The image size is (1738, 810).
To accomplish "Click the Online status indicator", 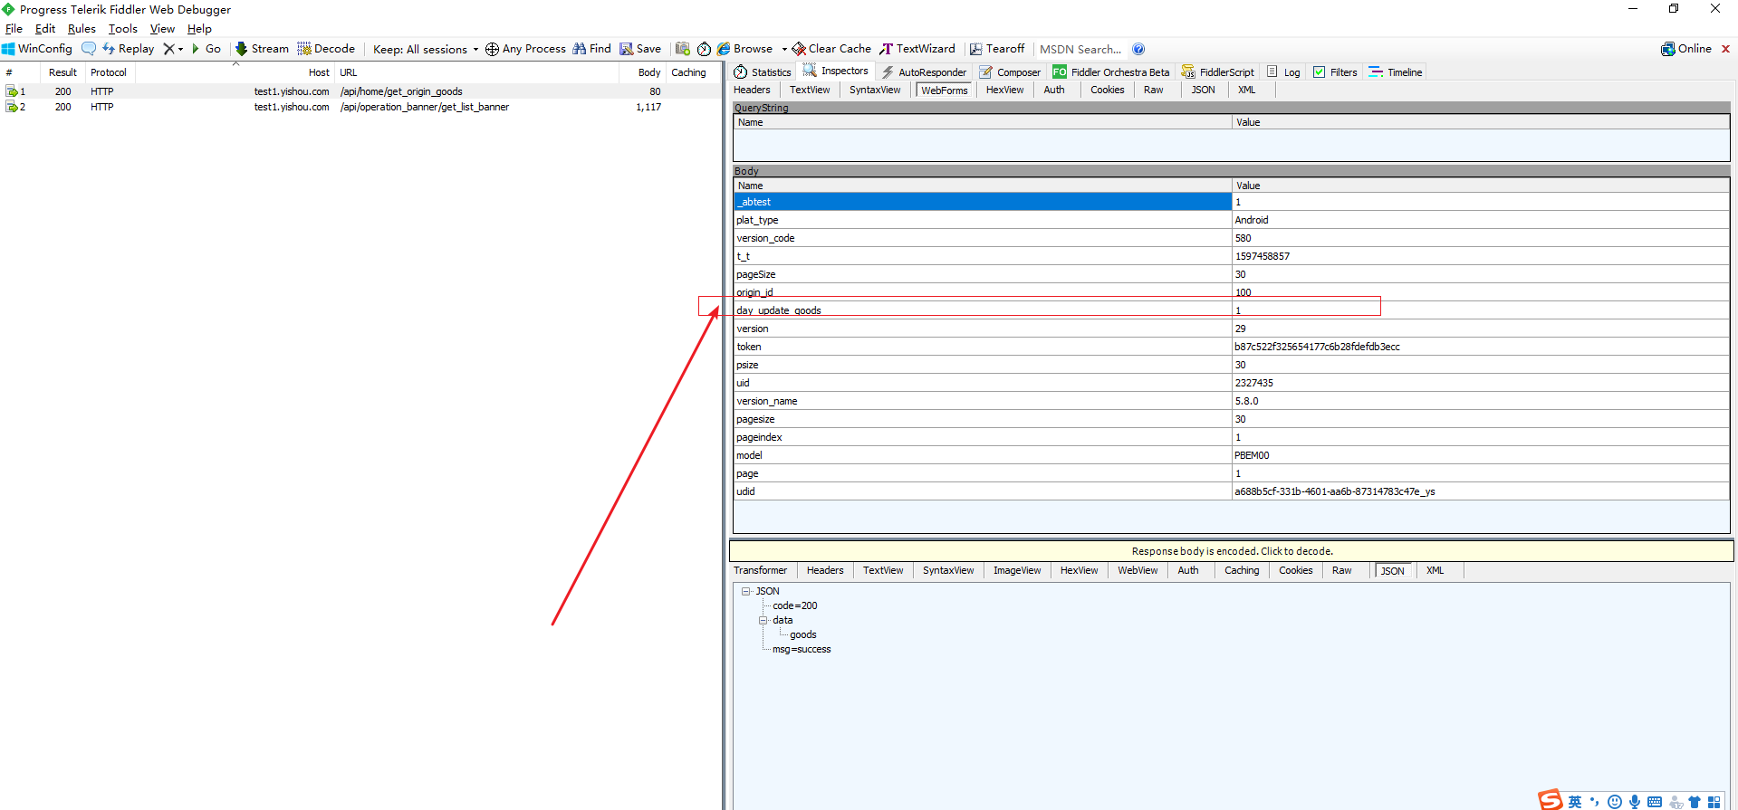I will click(1686, 49).
